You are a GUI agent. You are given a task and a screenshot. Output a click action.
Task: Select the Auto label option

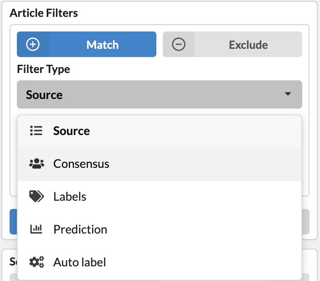[160, 263]
